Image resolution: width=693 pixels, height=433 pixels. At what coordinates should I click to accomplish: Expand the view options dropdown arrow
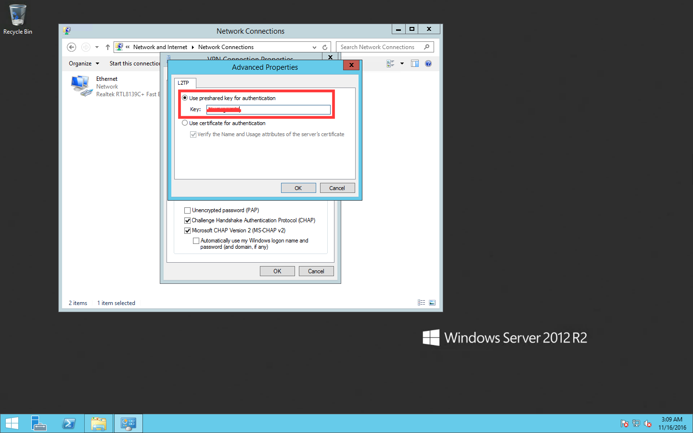pyautogui.click(x=402, y=64)
